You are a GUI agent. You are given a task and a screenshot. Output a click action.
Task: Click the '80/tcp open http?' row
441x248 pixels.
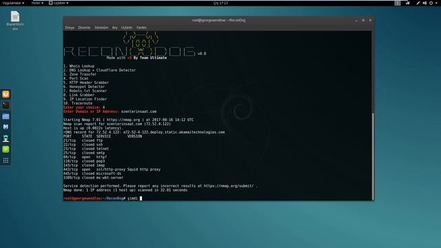[85, 157]
